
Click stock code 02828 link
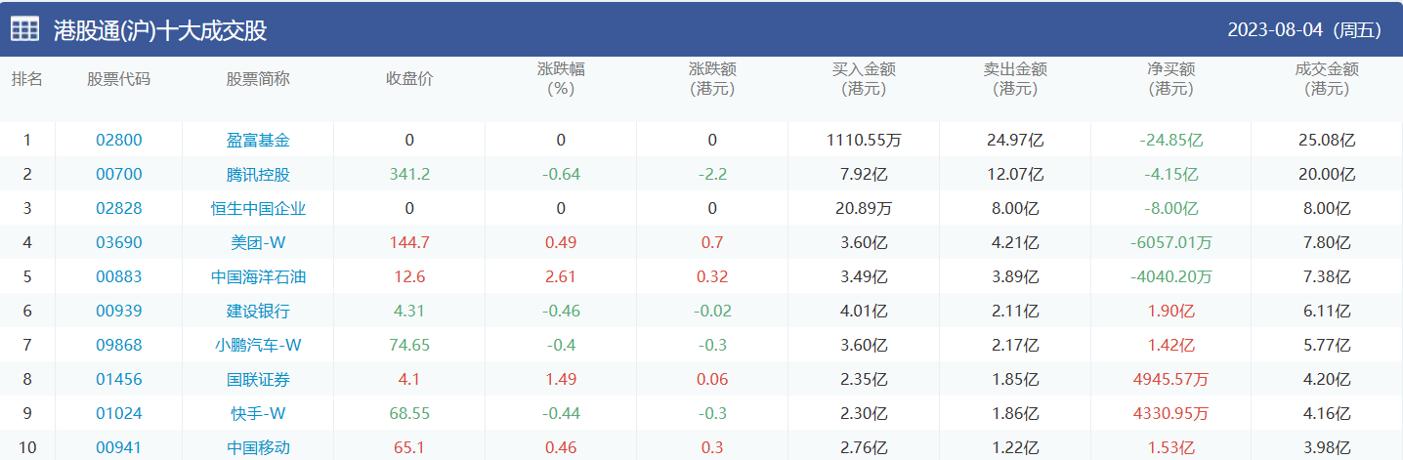(119, 208)
